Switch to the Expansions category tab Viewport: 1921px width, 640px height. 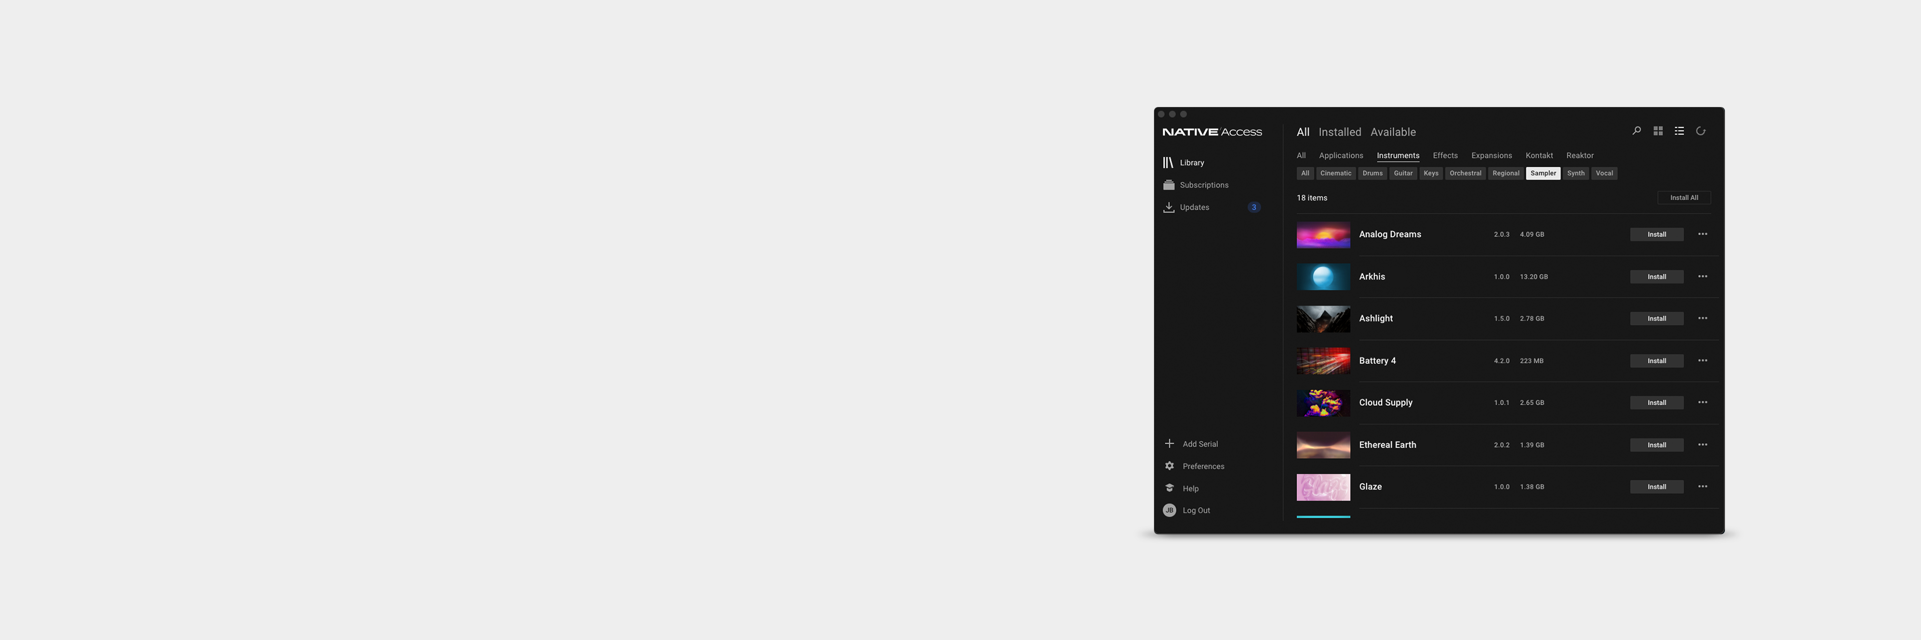coord(1491,155)
